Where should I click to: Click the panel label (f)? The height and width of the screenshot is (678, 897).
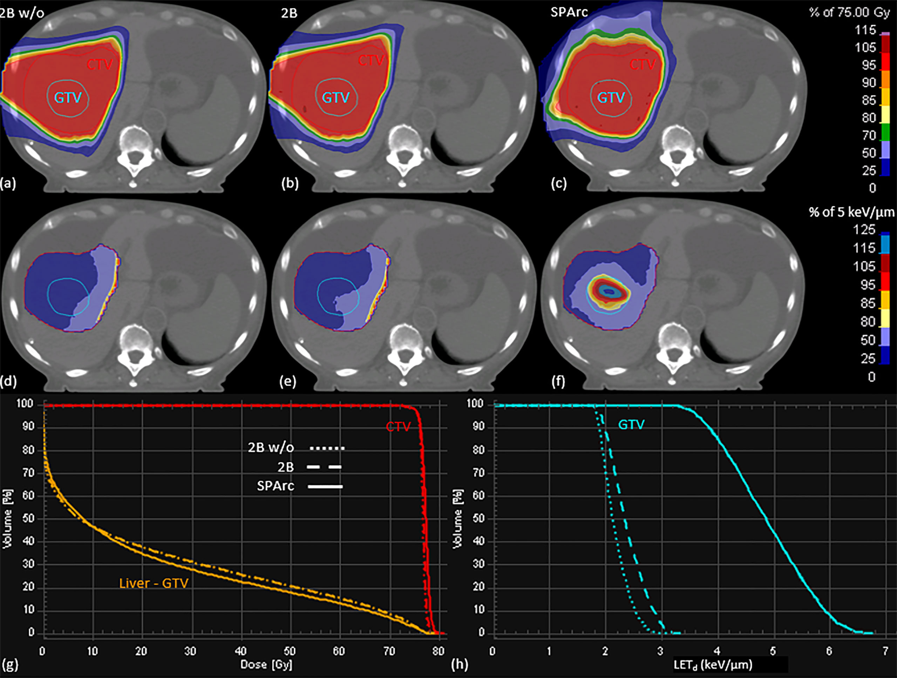click(x=558, y=381)
